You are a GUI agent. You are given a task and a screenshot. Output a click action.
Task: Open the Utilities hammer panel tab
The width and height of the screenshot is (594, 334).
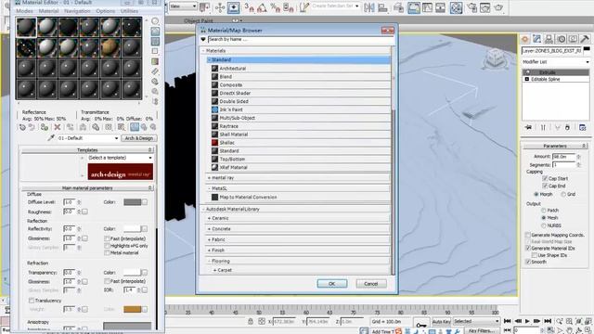(x=585, y=39)
